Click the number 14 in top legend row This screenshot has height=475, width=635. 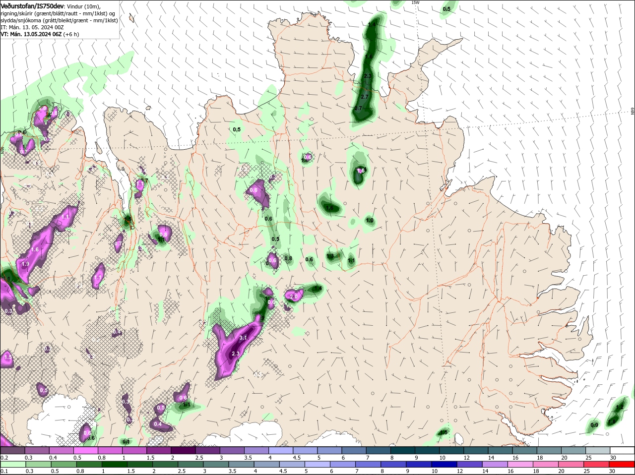[x=491, y=458]
